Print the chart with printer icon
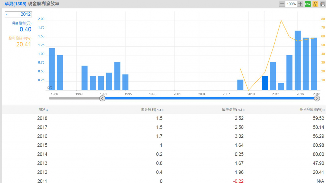Viewport: 326px width, 183px height. tap(322, 4)
